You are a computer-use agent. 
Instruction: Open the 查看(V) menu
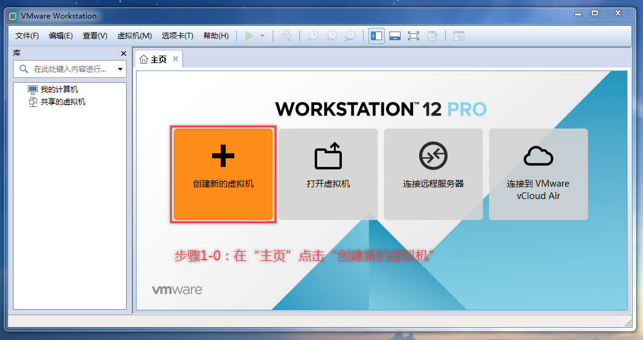[95, 36]
